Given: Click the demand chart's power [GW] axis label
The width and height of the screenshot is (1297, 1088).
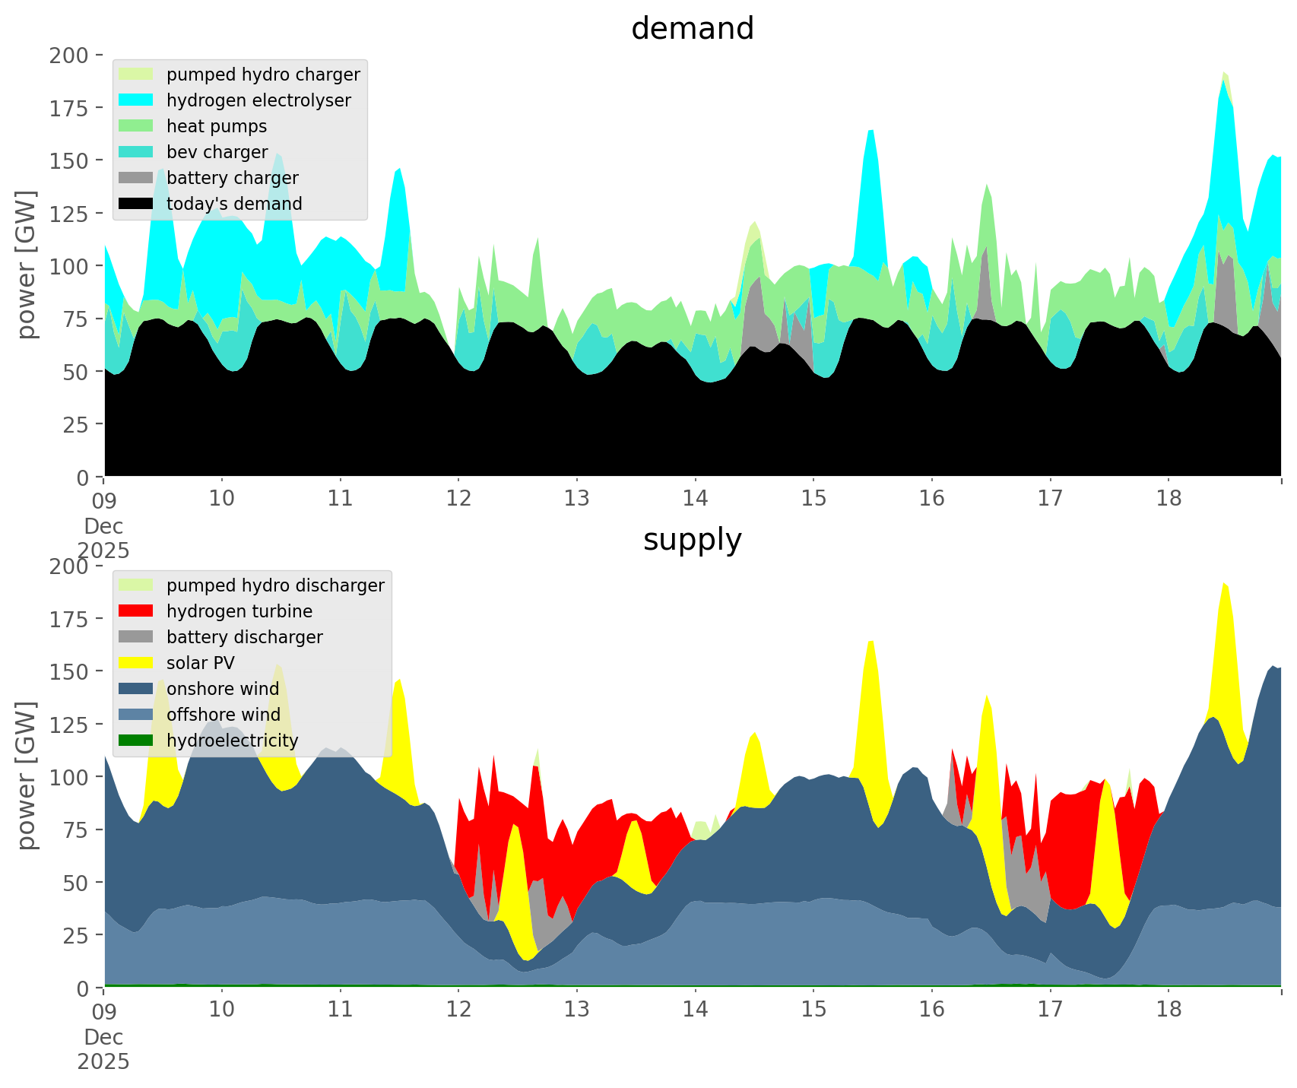Looking at the screenshot, I should tap(27, 265).
